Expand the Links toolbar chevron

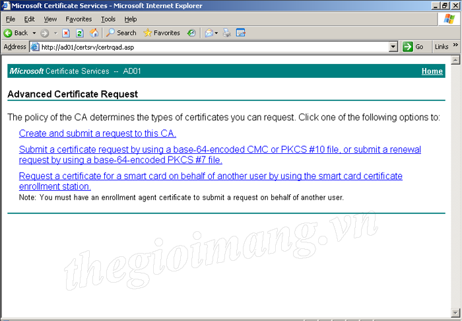pos(455,45)
